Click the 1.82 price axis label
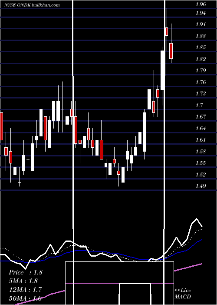This screenshot has width=217, height=305. pyautogui.click(x=201, y=59)
